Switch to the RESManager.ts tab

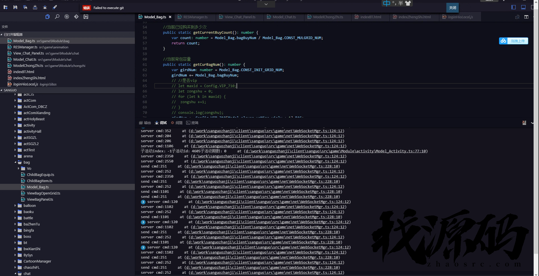tap(195, 17)
